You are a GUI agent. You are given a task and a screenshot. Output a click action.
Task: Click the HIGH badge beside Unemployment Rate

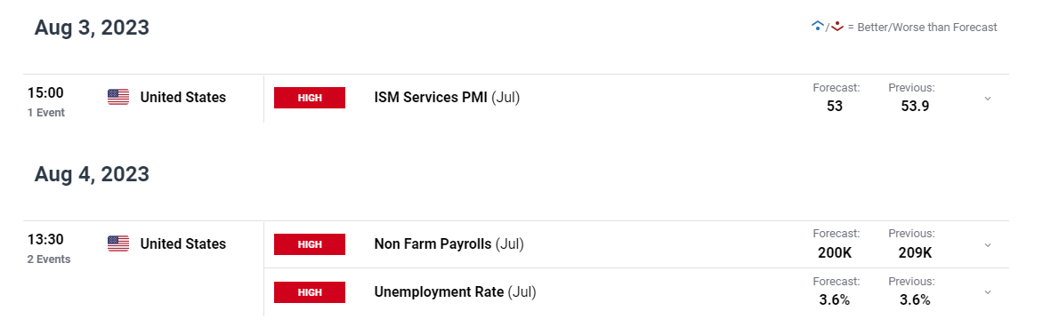(310, 292)
